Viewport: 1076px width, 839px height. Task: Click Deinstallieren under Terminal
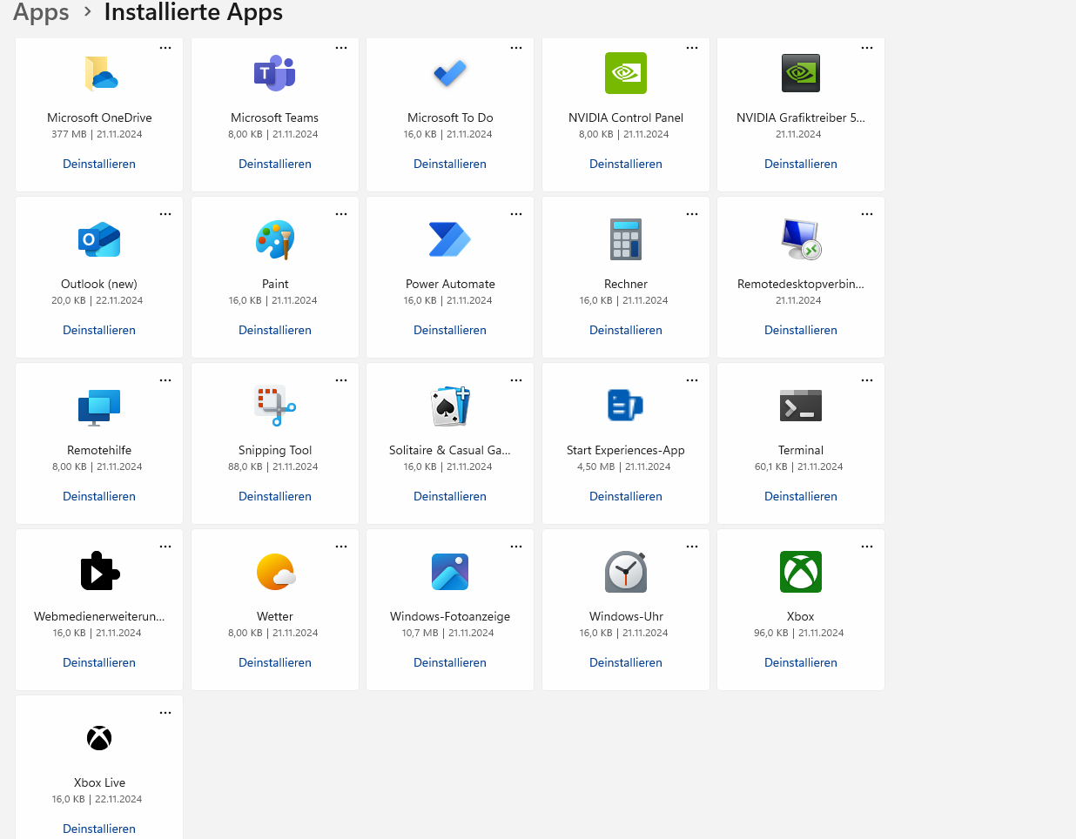[801, 496]
